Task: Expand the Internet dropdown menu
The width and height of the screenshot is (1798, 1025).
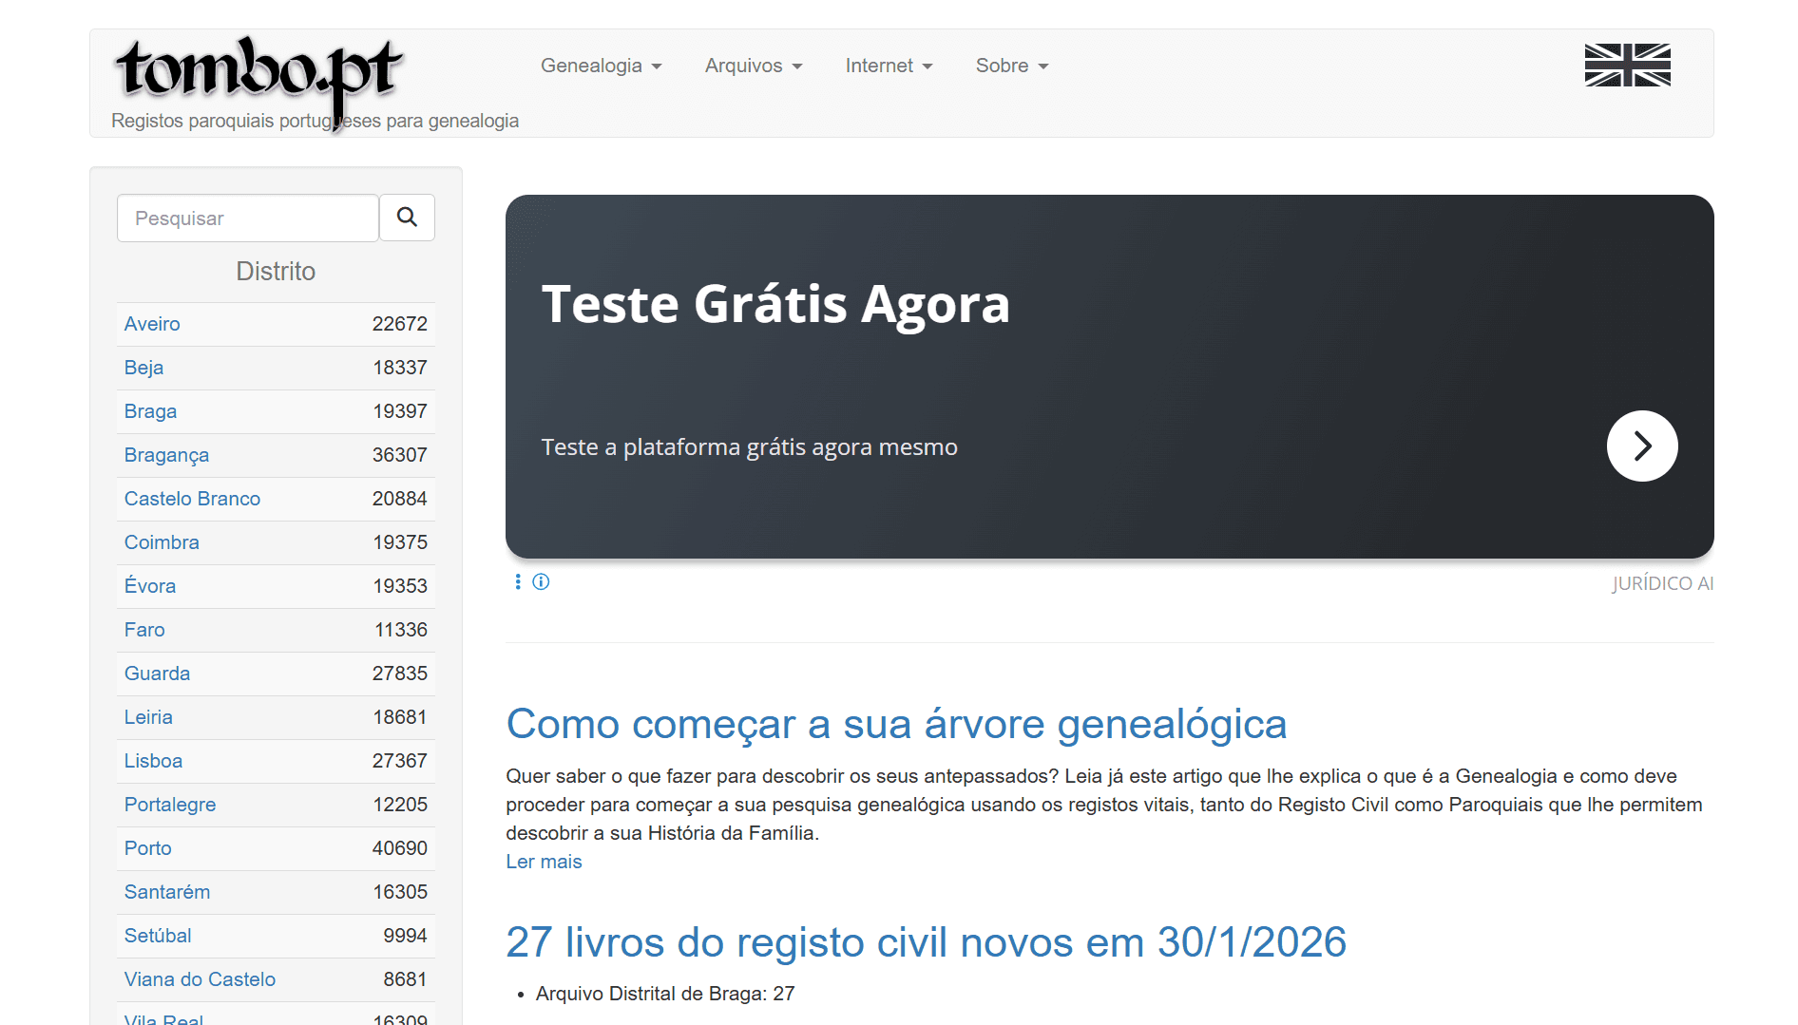Action: pos(889,66)
